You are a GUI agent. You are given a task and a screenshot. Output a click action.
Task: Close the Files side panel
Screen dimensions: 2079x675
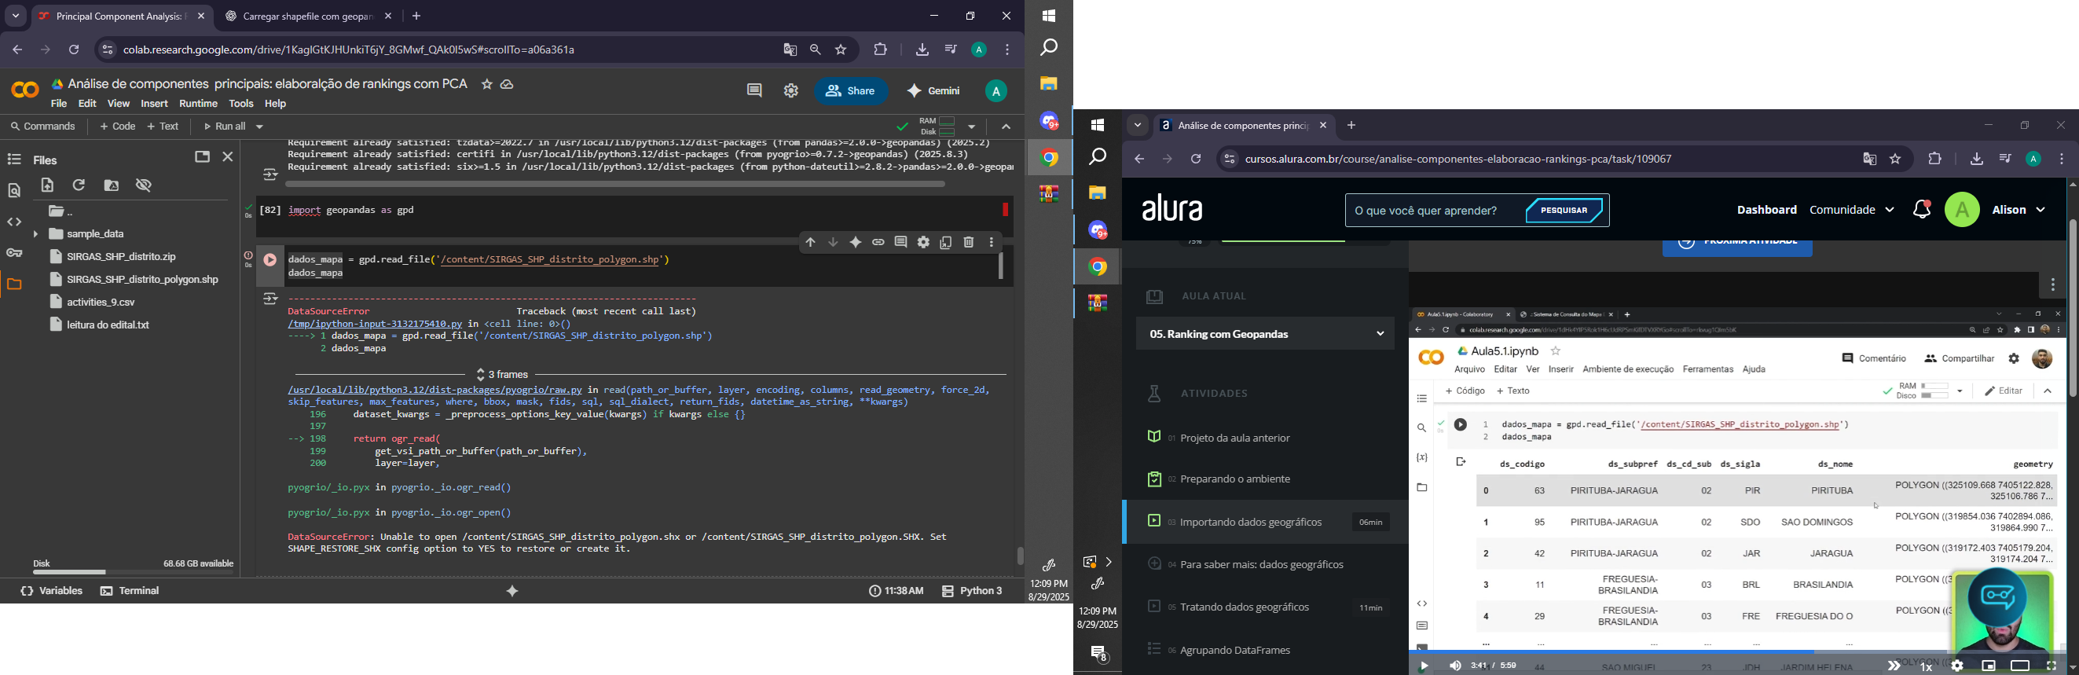[x=229, y=156]
